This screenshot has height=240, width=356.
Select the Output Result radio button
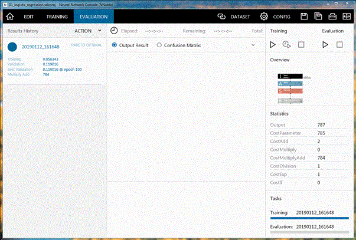coord(115,45)
